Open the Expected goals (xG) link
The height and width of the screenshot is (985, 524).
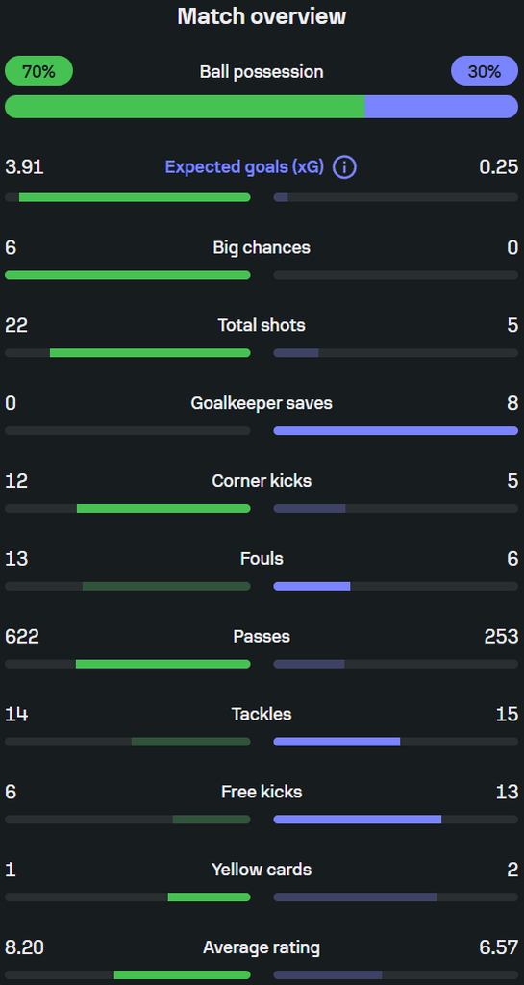click(244, 167)
